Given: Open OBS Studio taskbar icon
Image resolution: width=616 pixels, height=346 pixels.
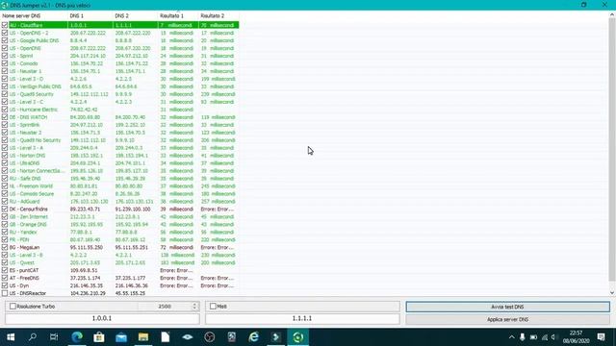Looking at the screenshot, I should click(x=210, y=337).
